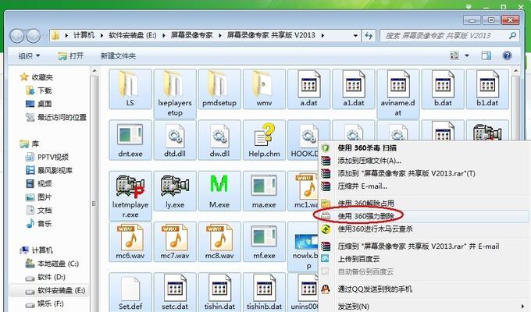Image resolution: width=531 pixels, height=312 pixels.
Task: Select the M.exe file
Action: pyautogui.click(x=219, y=191)
